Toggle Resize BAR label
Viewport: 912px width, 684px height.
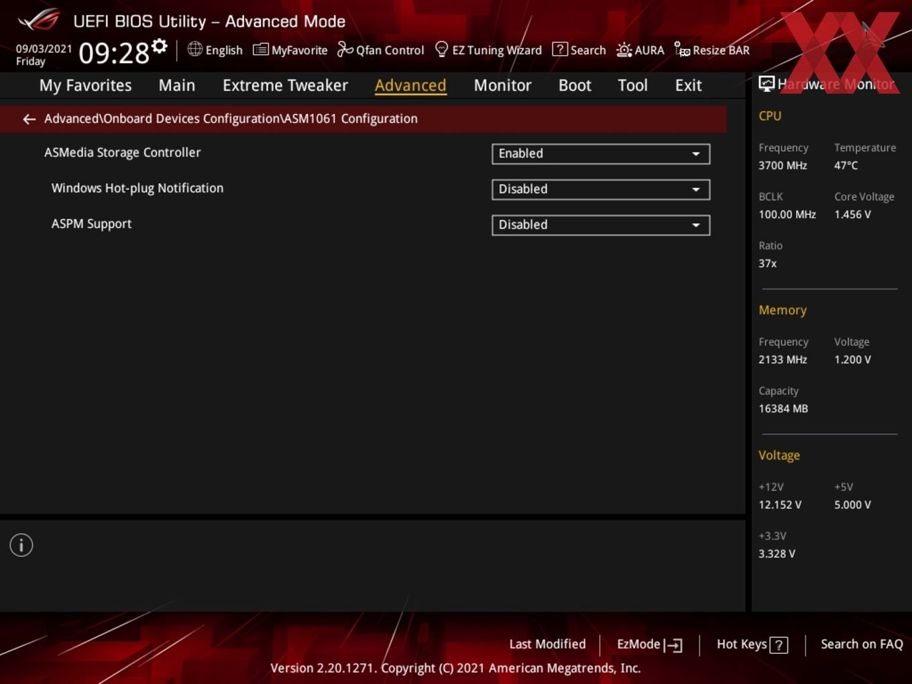(x=721, y=50)
